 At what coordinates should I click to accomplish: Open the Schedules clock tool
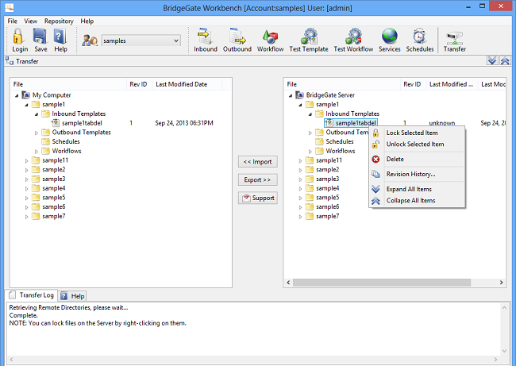(420, 40)
